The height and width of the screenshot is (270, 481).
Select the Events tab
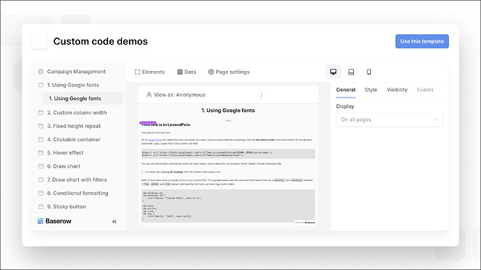[x=425, y=90]
